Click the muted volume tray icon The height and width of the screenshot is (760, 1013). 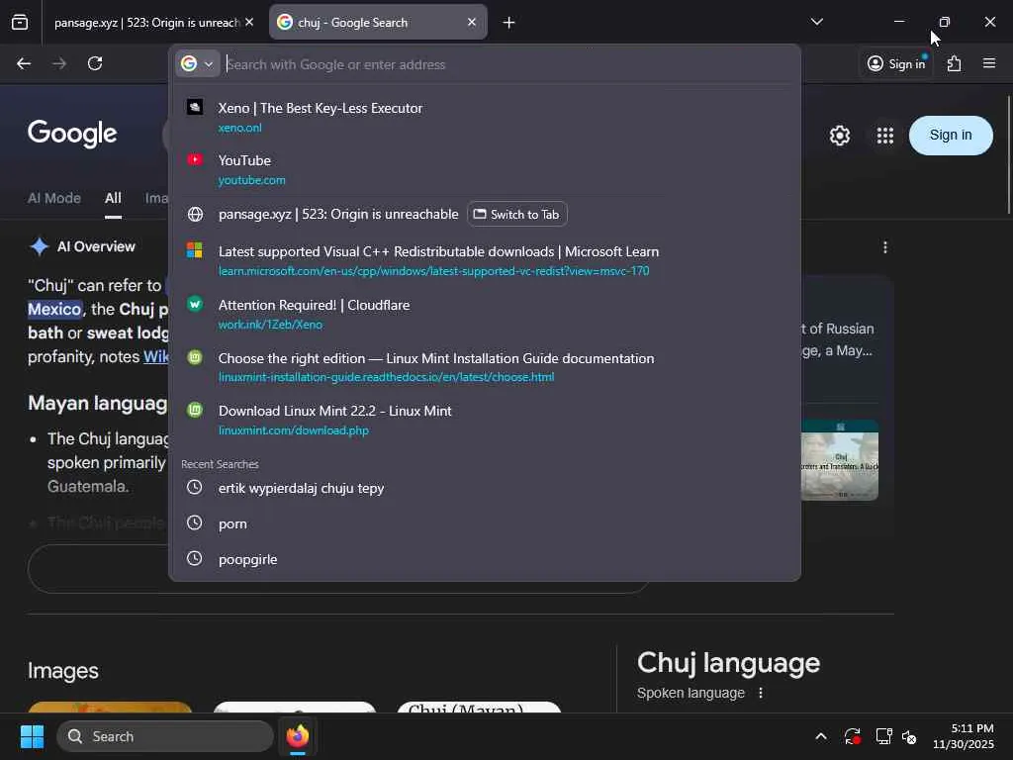(910, 736)
